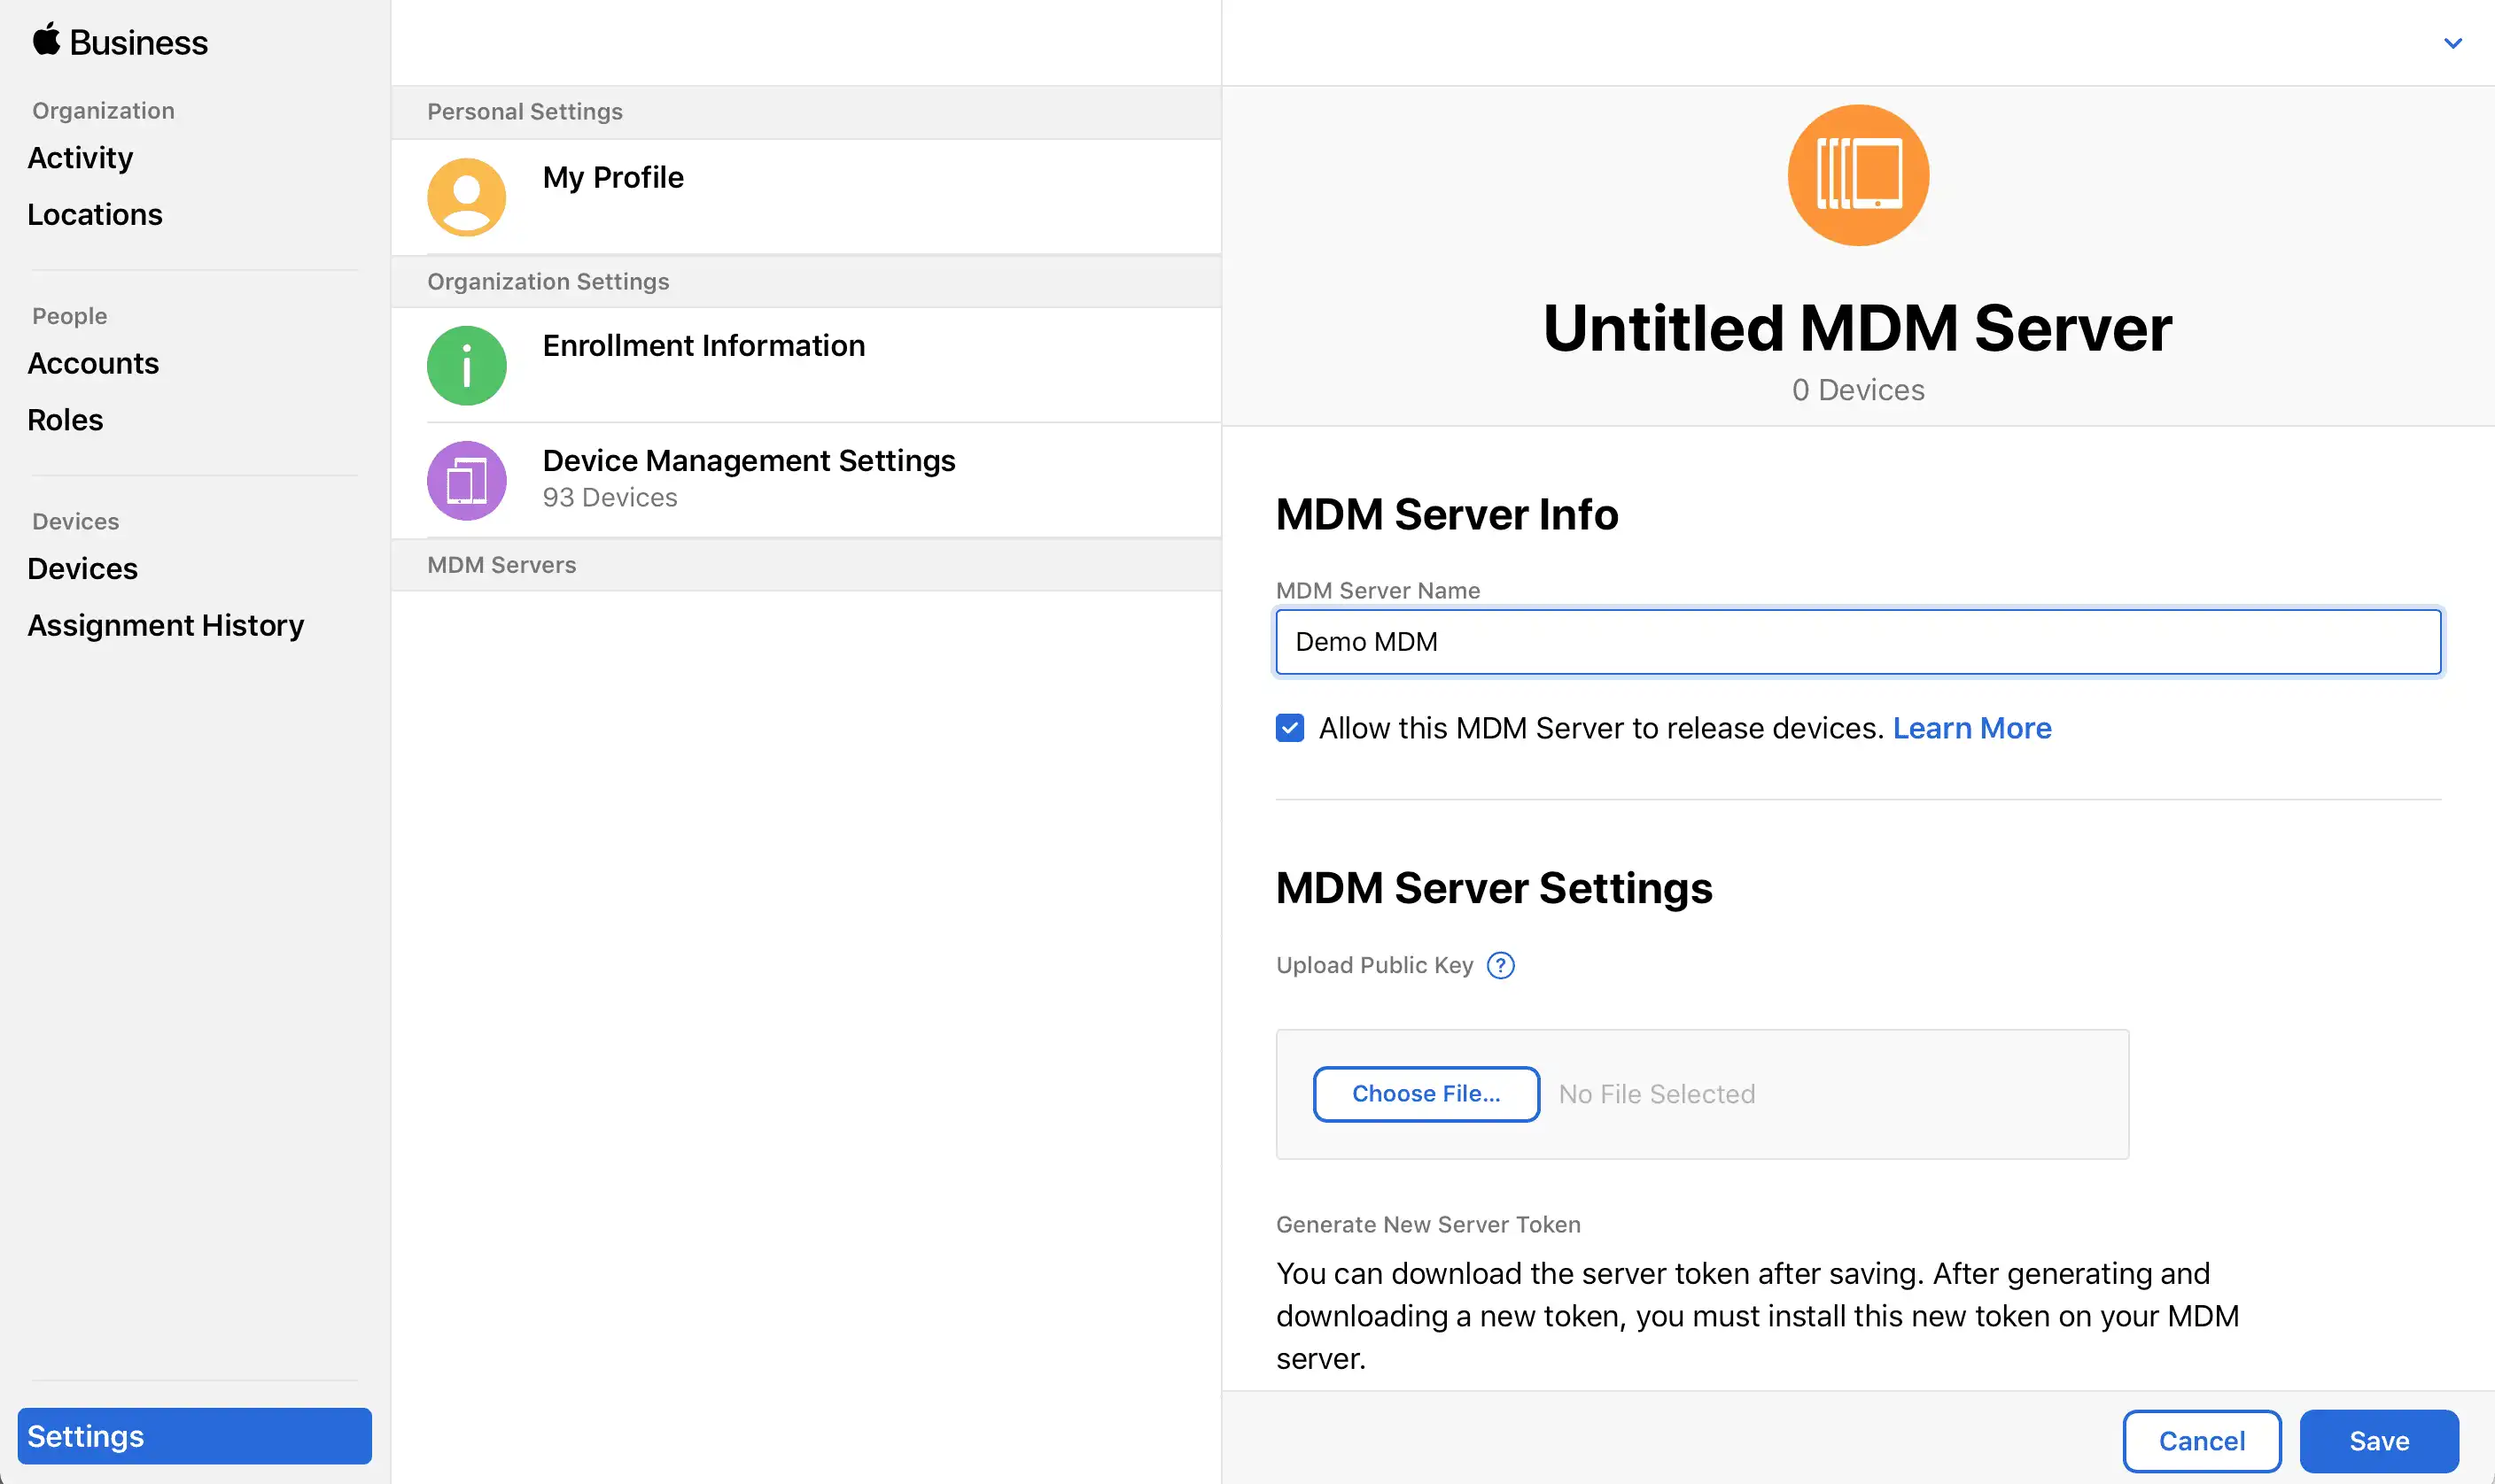Click the 'Generate New Server Token' label
Viewport: 2495px width, 1484px height.
(1427, 1225)
